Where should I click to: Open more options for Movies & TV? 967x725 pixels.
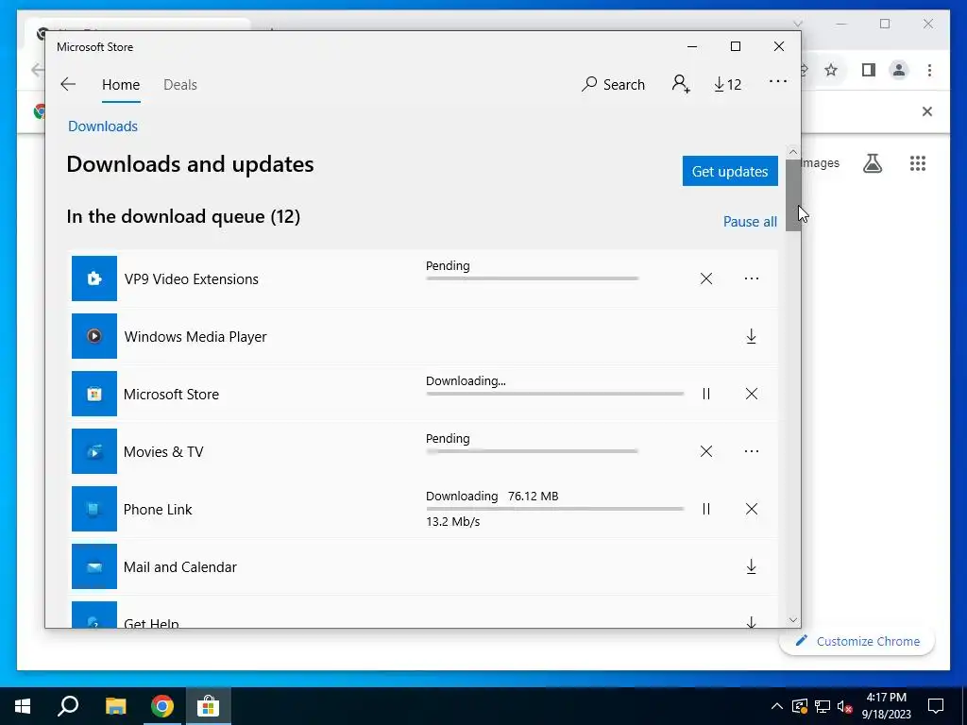[751, 451]
